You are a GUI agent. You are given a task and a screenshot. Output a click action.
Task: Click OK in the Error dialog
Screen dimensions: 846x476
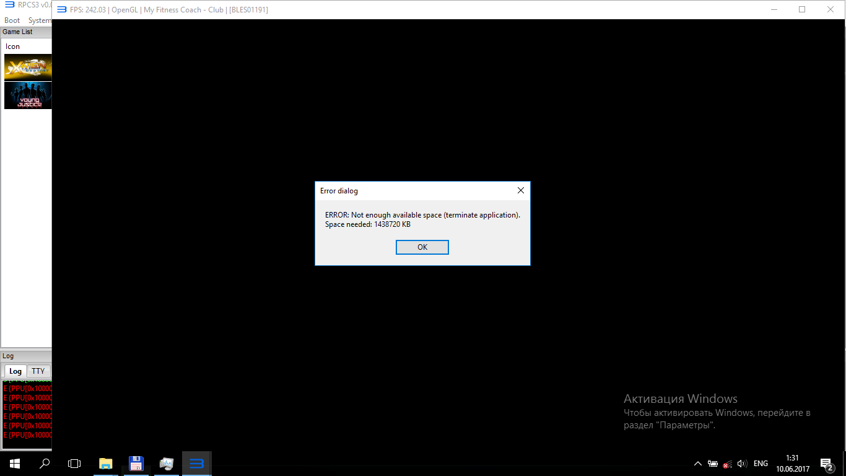[422, 247]
